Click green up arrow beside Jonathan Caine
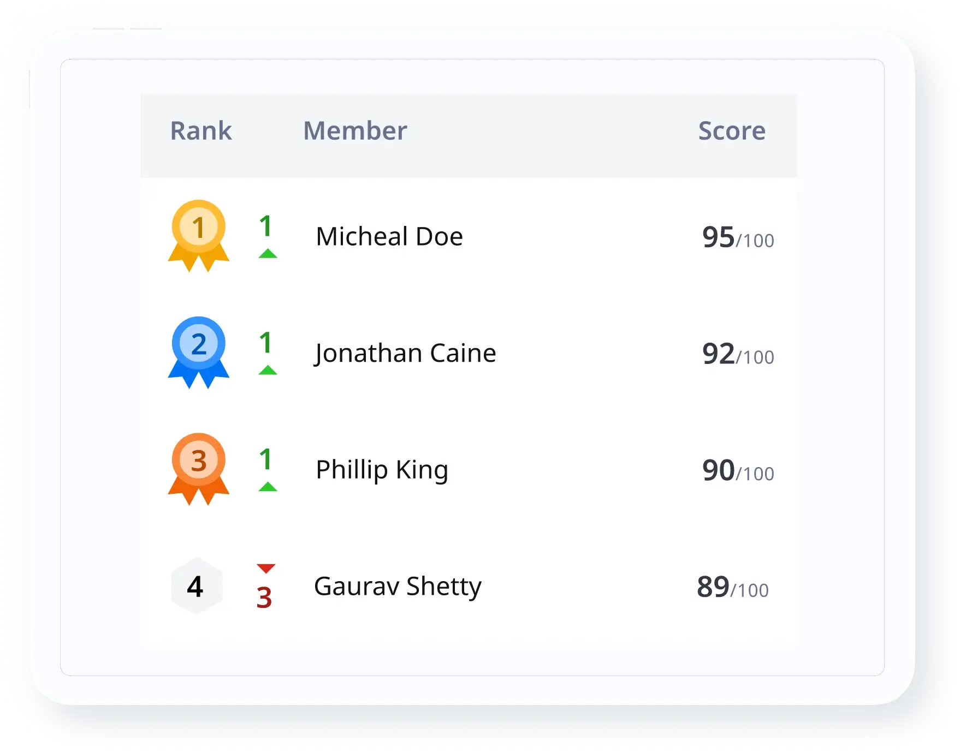 click(x=268, y=370)
